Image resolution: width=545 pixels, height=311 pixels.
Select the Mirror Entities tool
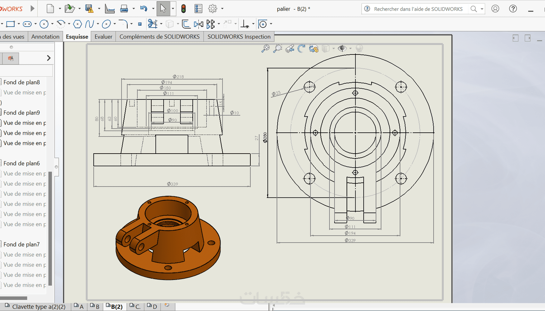point(198,24)
